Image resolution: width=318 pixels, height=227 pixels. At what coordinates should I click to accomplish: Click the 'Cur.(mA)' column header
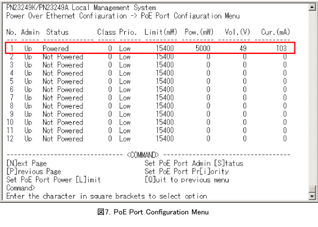pos(276,32)
